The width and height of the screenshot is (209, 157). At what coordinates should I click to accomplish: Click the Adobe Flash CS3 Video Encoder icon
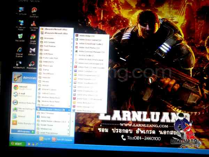76,67
